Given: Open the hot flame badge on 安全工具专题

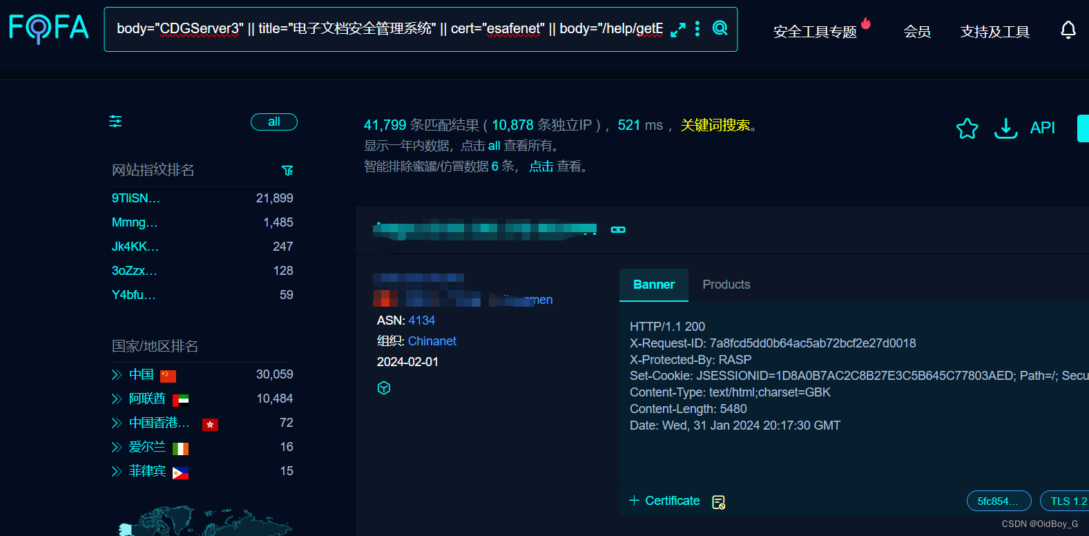Looking at the screenshot, I should 866,23.
